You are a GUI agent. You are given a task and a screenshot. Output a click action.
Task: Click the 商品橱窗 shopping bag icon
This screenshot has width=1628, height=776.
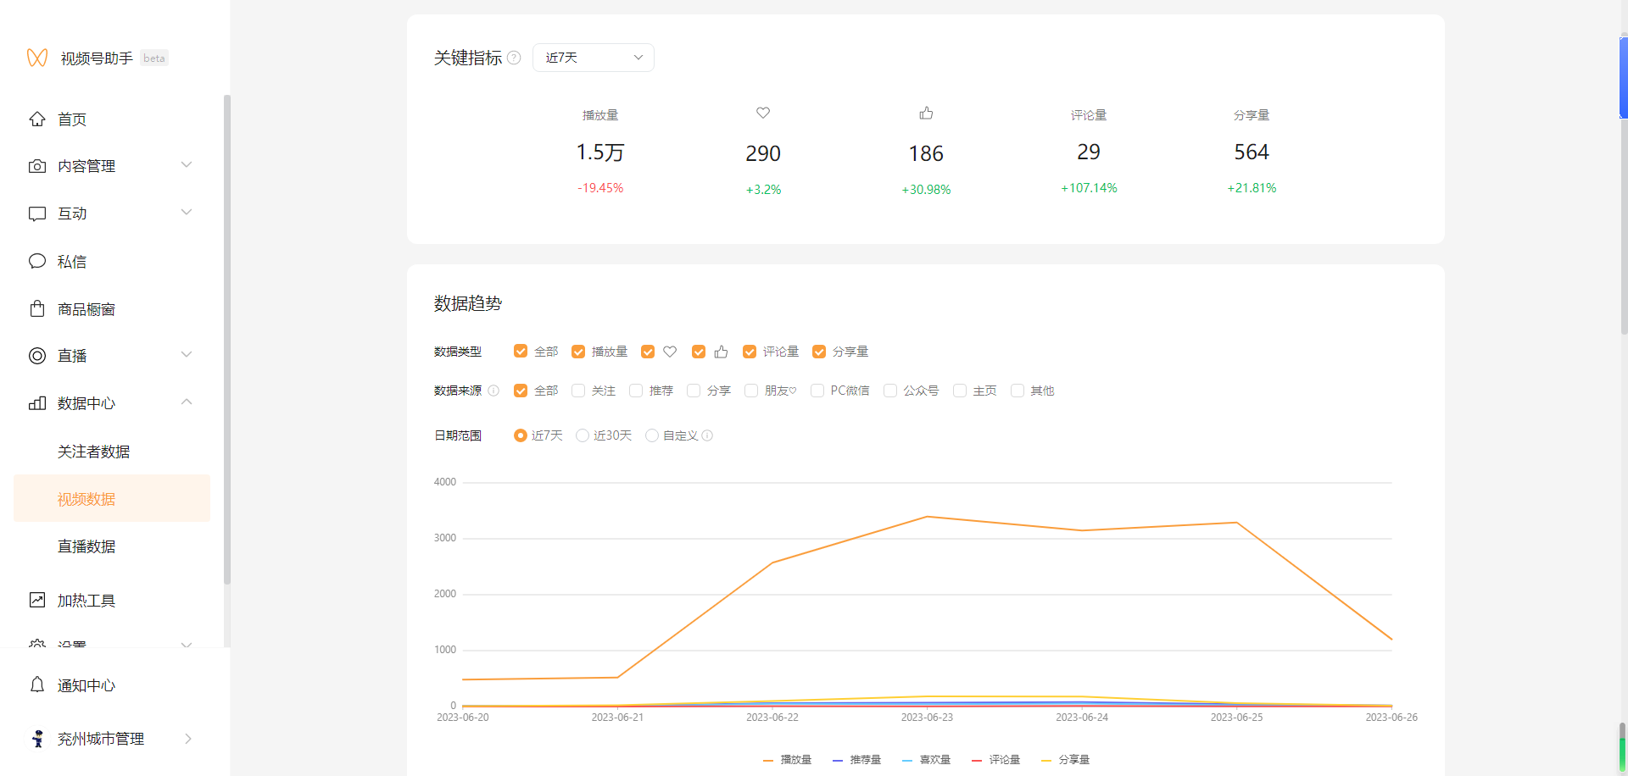(x=37, y=309)
